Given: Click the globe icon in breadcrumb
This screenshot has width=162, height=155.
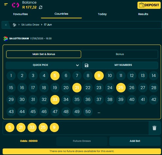Looking at the screenshot, I should coord(14,25).
